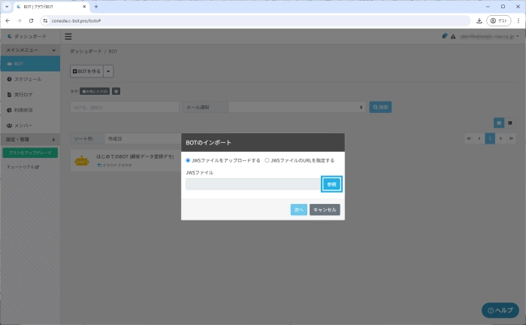
Task: Click the hamburger menu icon
Action: point(68,36)
